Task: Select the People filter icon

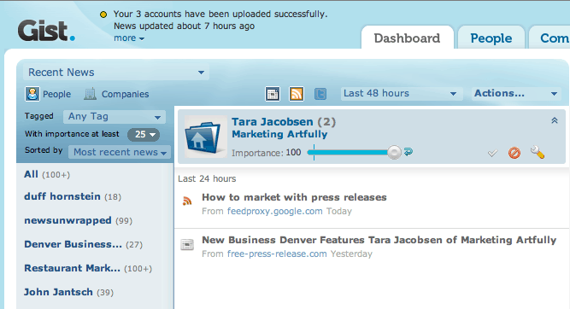Action: pyautogui.click(x=32, y=94)
